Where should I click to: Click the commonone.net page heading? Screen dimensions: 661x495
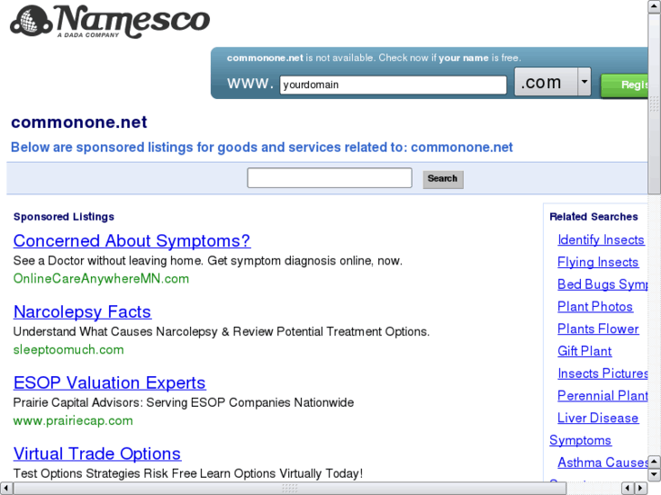79,123
